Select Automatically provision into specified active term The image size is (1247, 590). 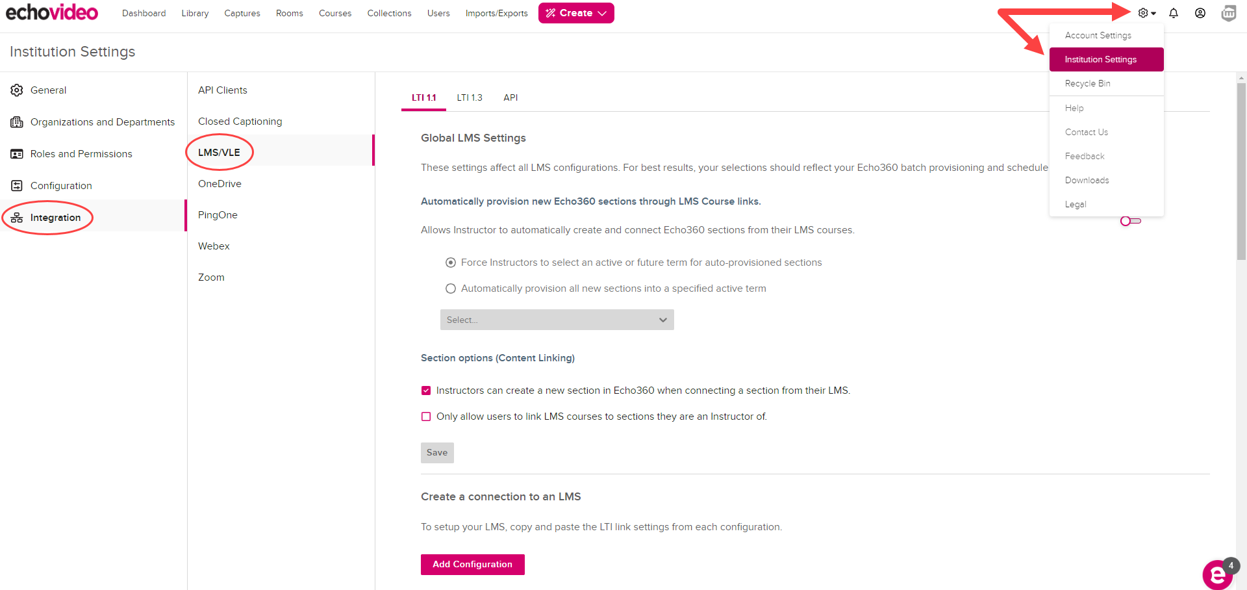click(451, 289)
